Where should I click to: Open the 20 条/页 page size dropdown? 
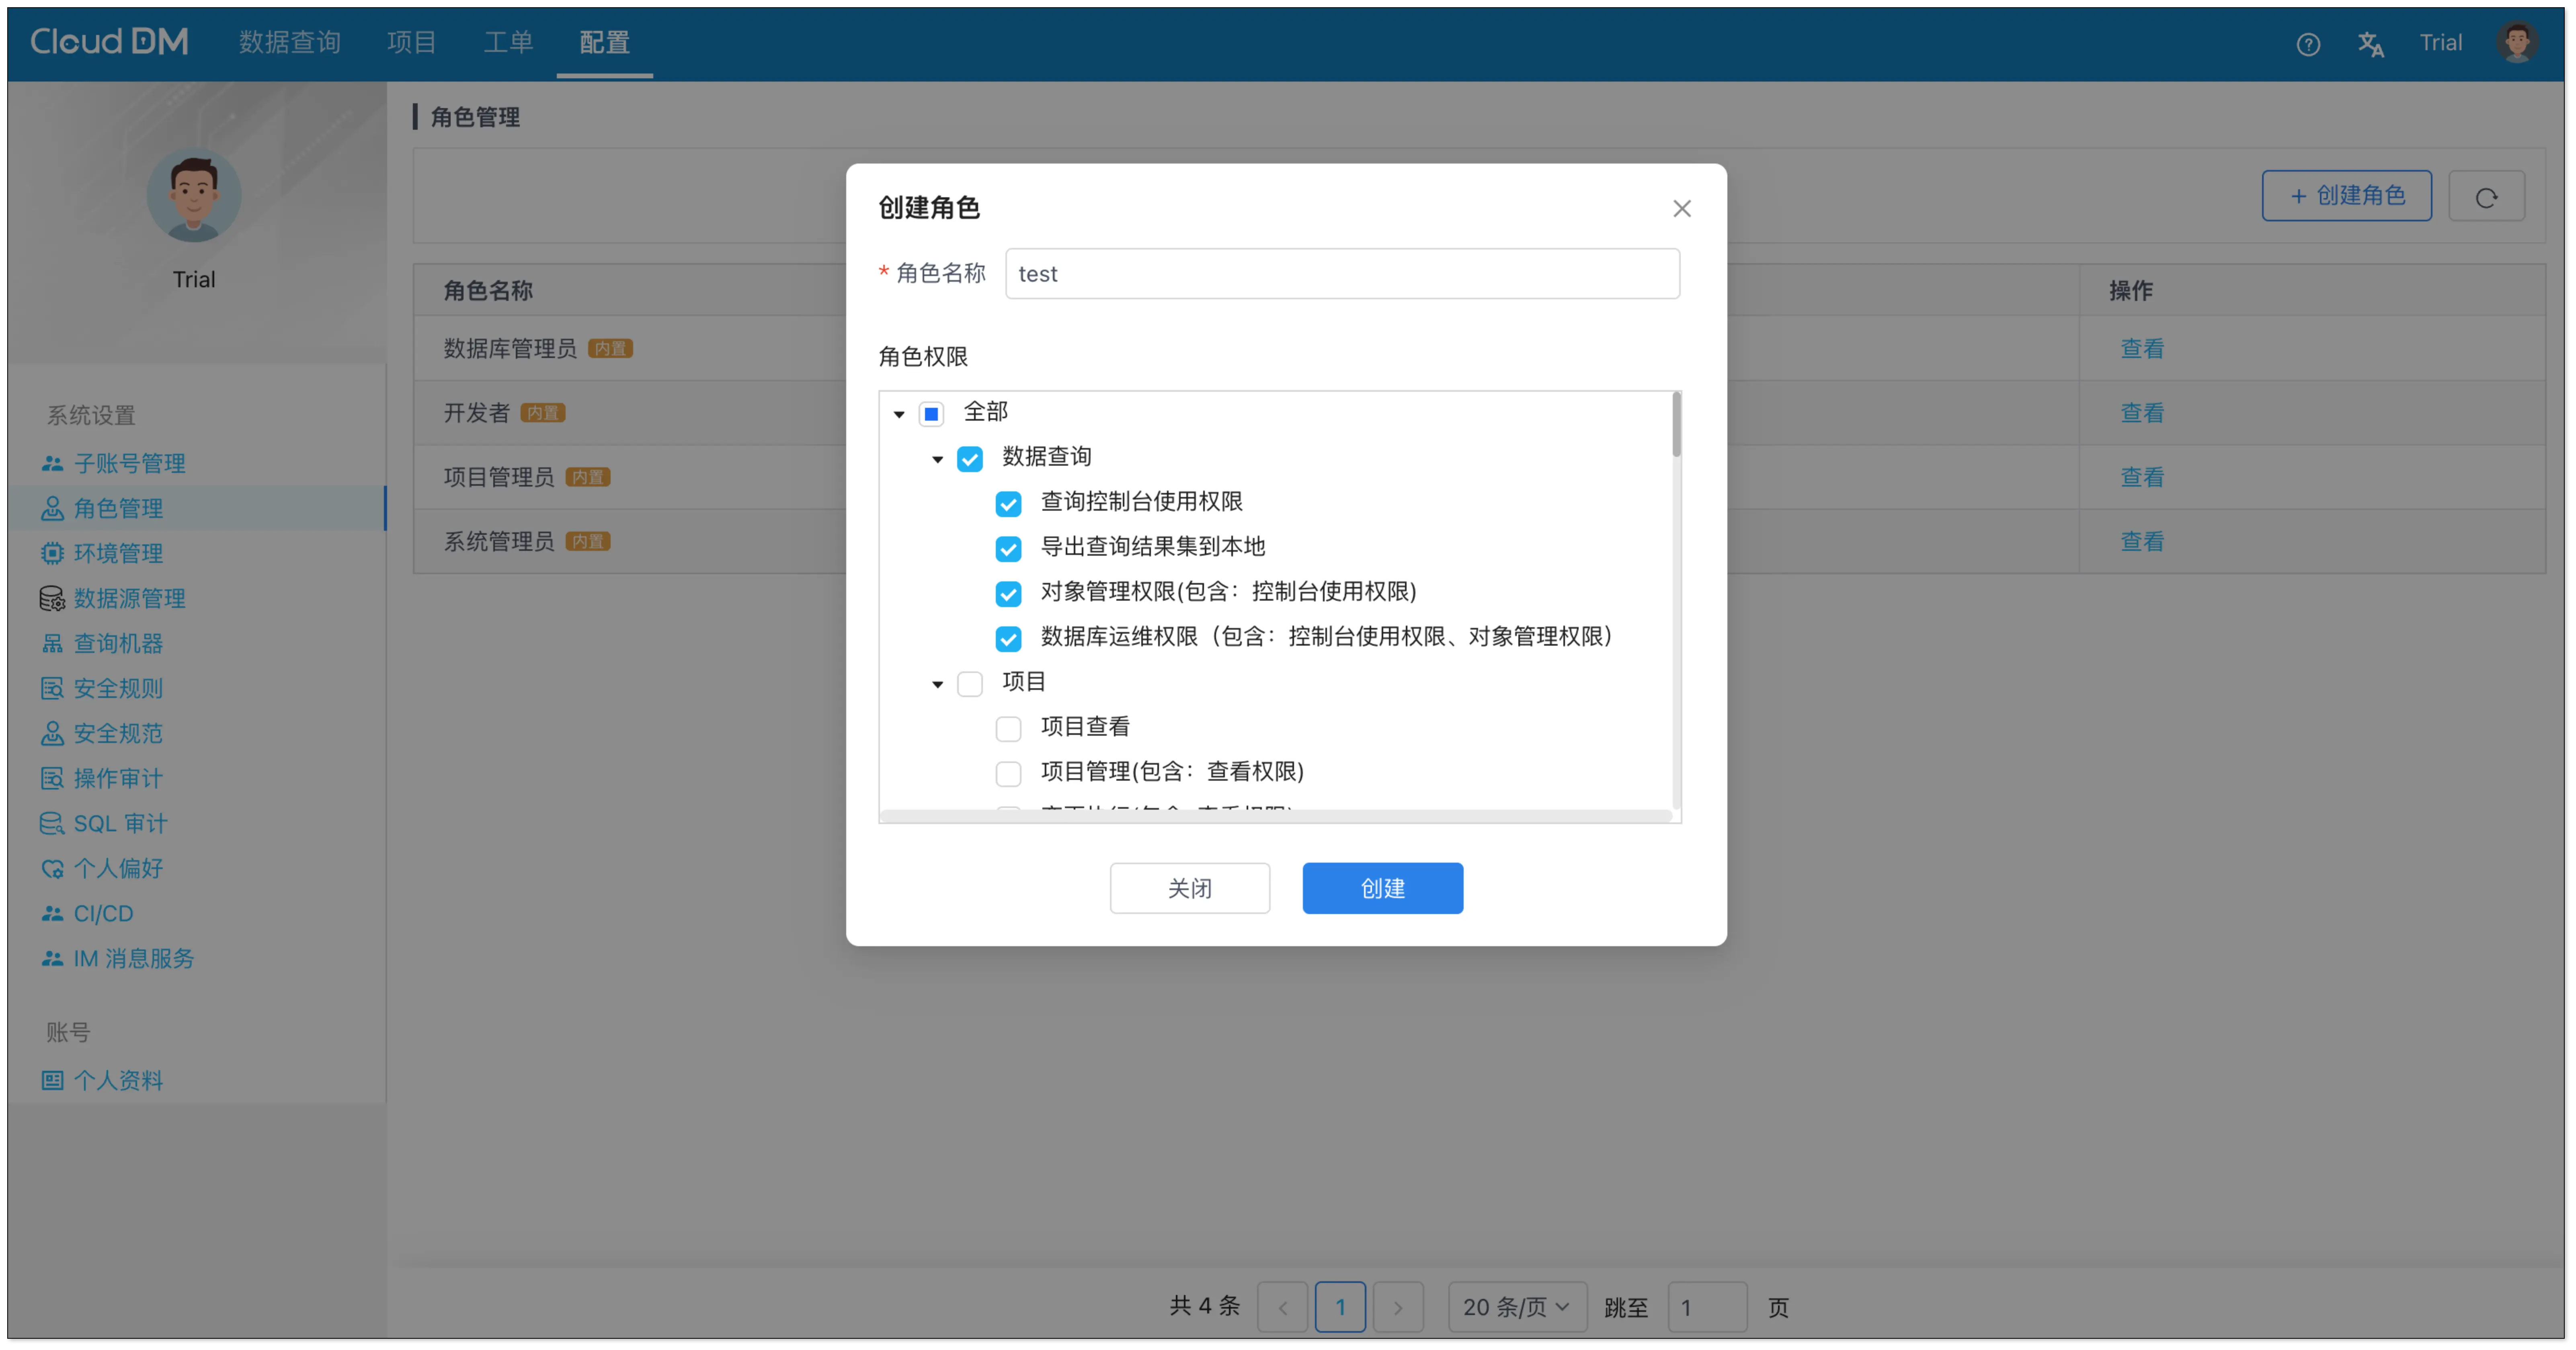1516,1306
